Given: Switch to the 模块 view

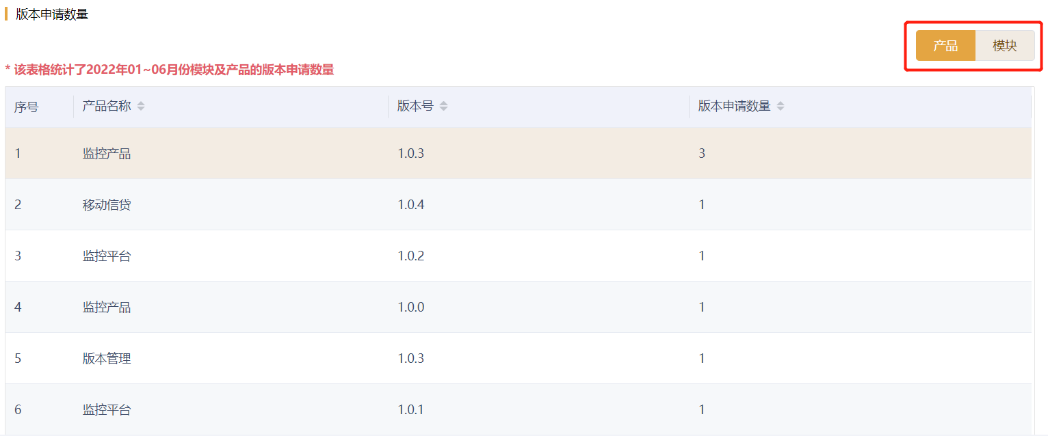Looking at the screenshot, I should coord(1004,46).
